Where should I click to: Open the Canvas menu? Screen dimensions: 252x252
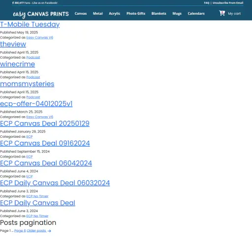pyautogui.click(x=81, y=14)
